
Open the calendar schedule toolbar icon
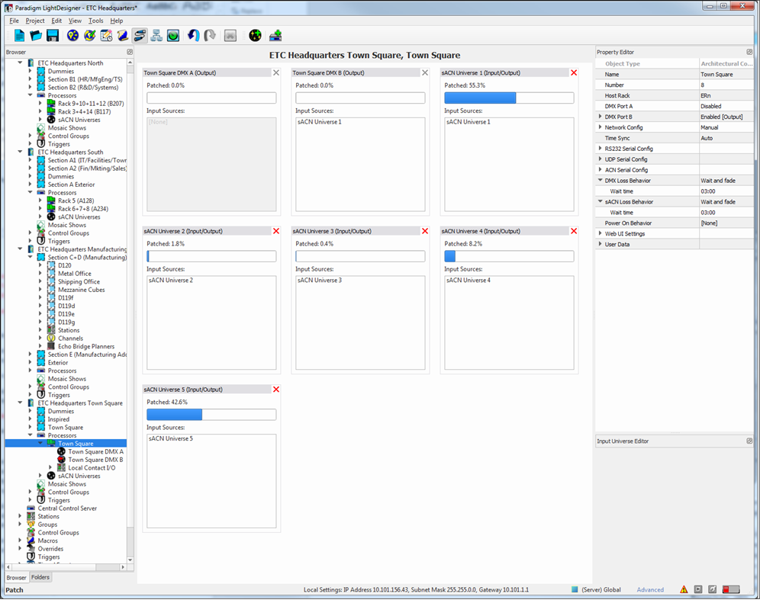click(x=106, y=35)
